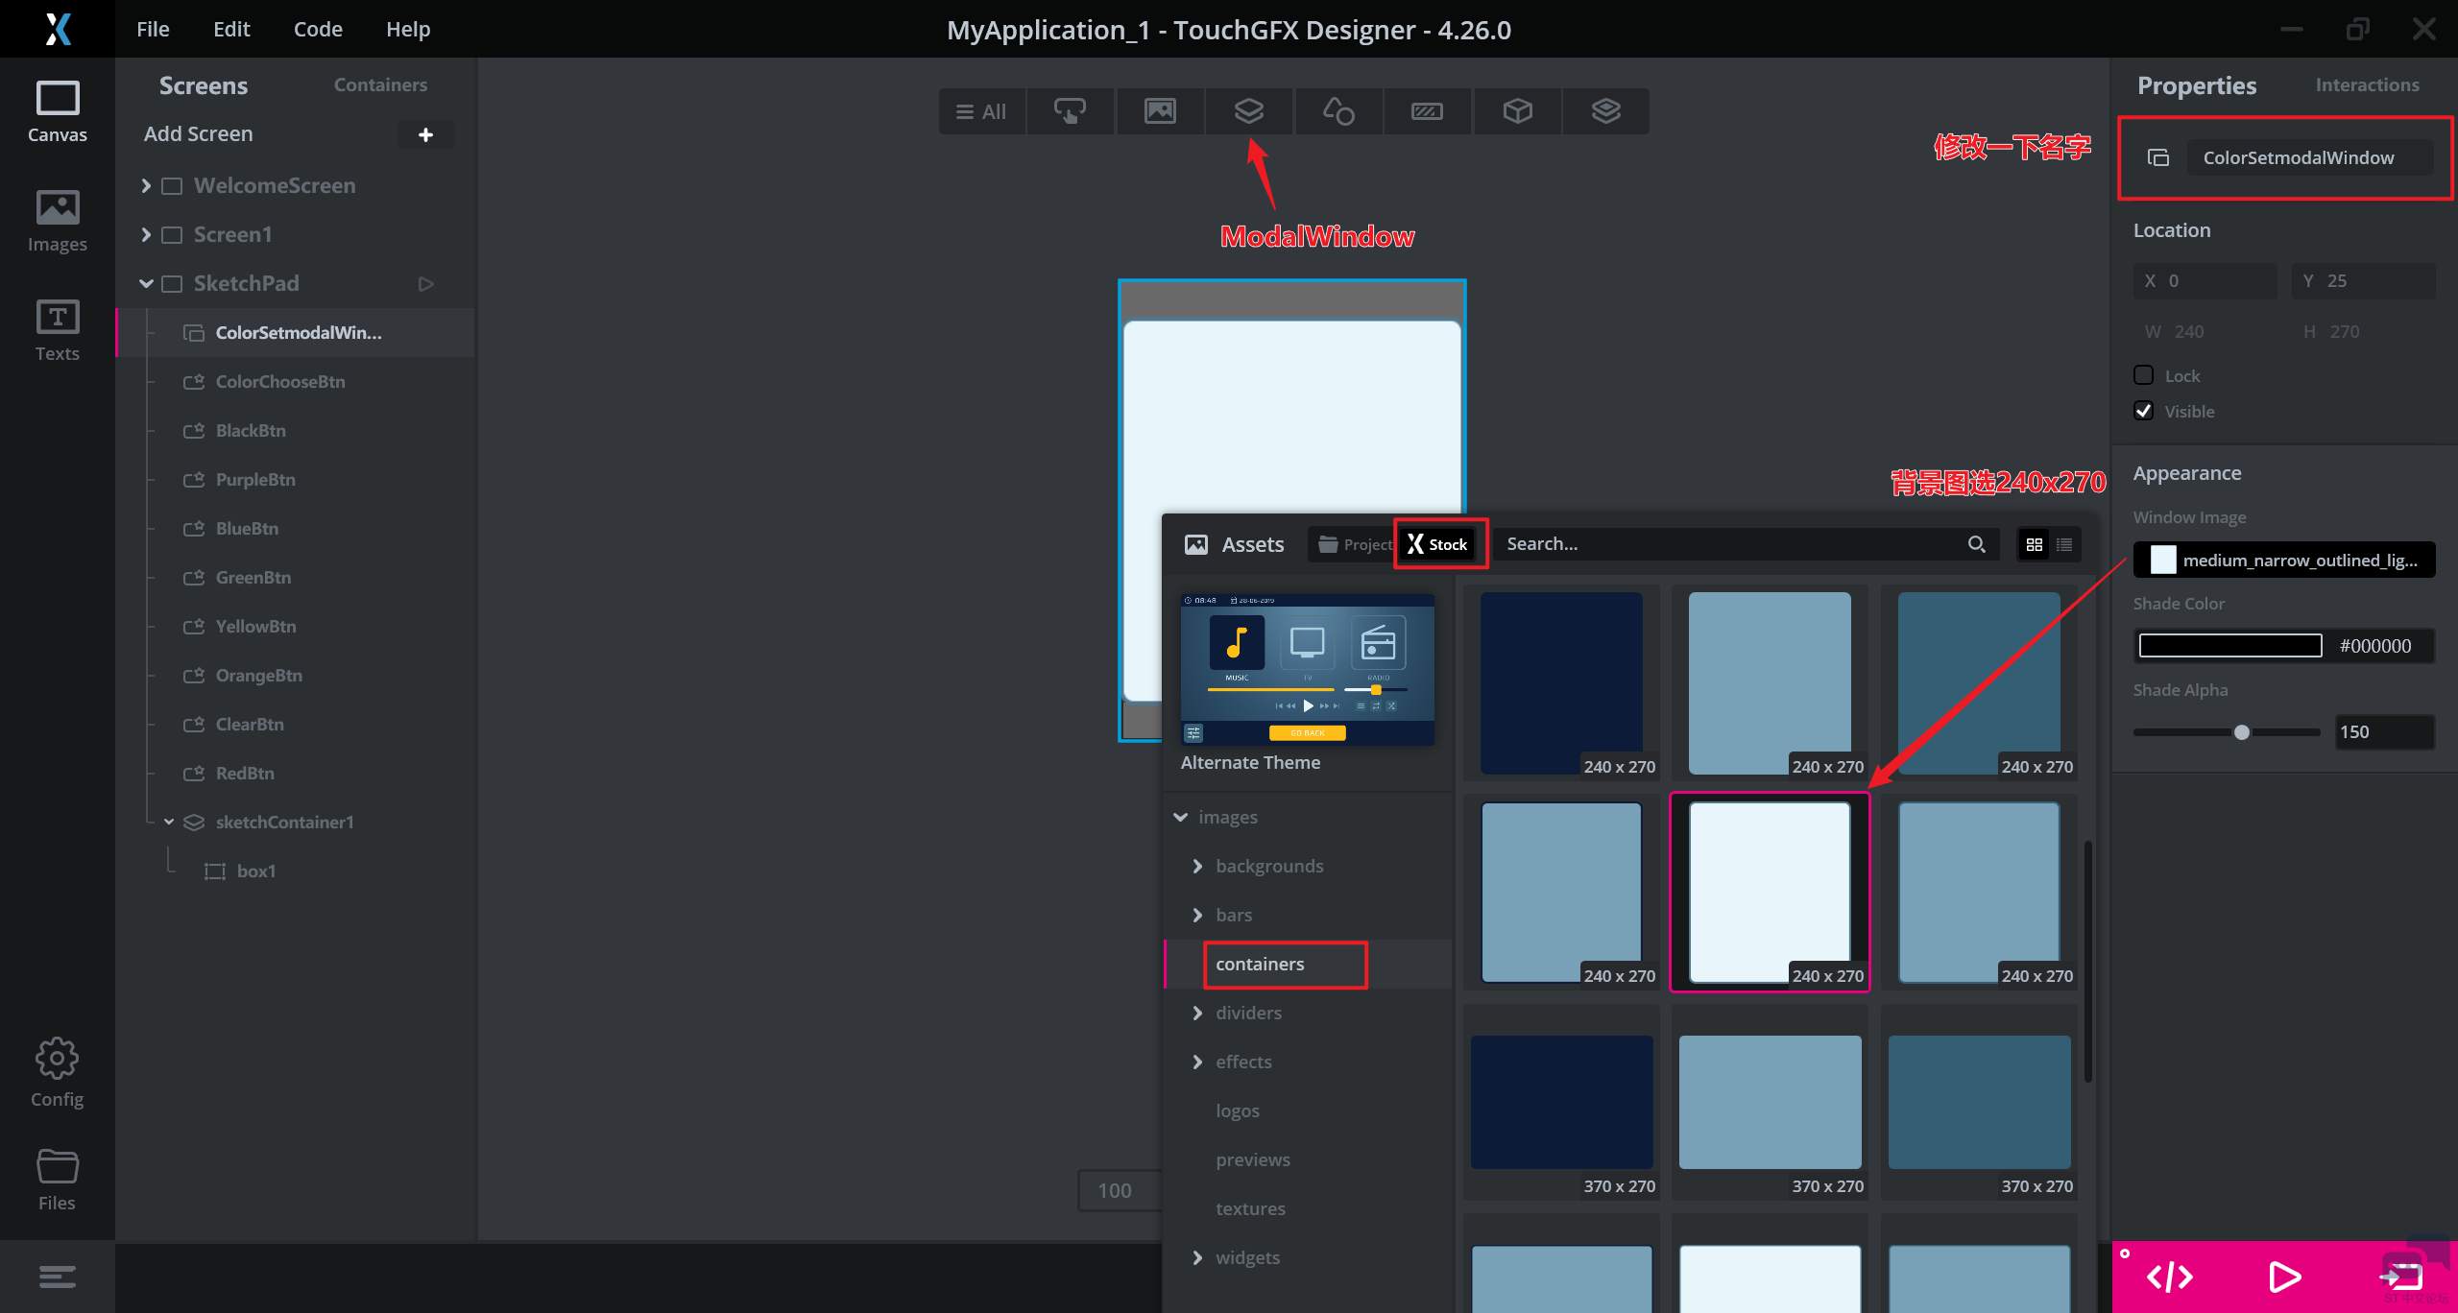Select the Shapes widget category icon

coord(1338,111)
